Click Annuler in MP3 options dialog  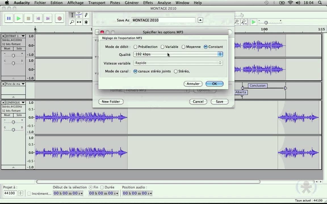click(x=193, y=84)
